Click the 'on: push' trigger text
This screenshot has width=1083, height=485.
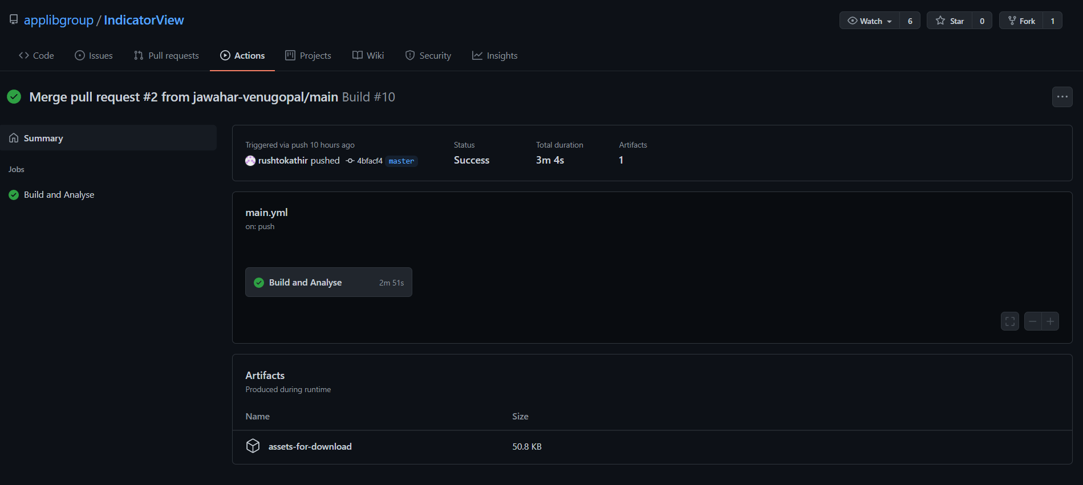coord(260,226)
